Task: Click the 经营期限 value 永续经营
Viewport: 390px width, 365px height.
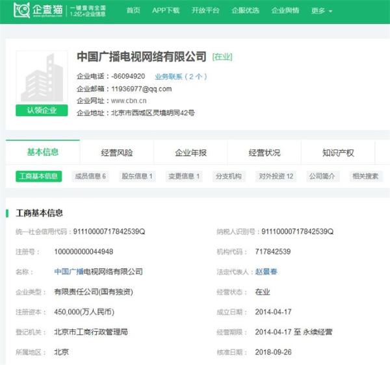Action: (x=317, y=332)
